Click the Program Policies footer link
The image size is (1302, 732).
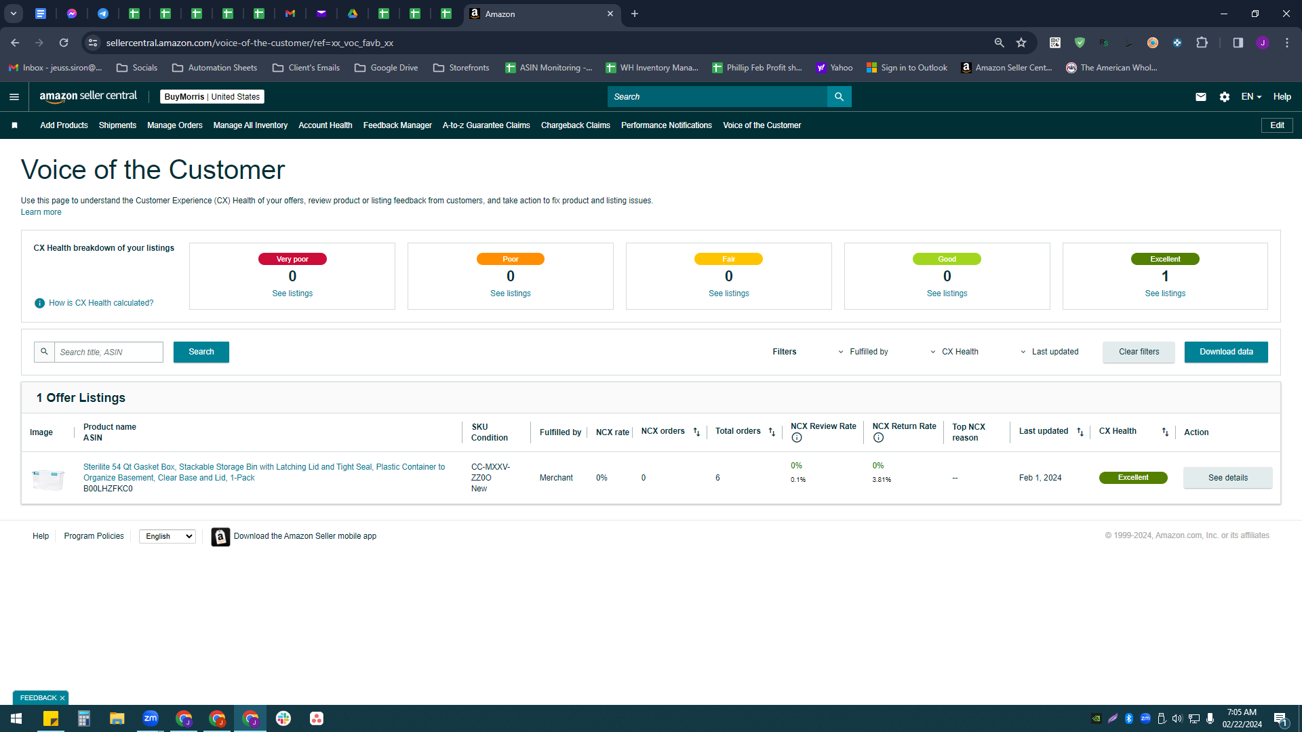click(94, 536)
